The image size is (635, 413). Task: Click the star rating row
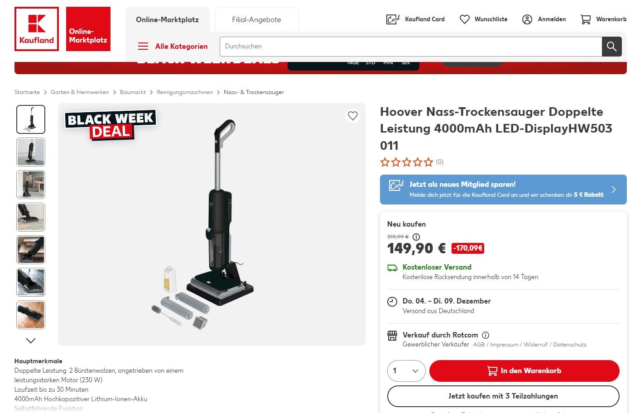[x=407, y=162]
